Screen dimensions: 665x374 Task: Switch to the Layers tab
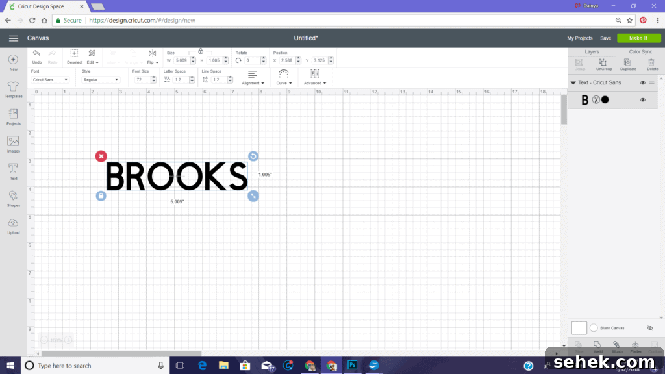[592, 52]
